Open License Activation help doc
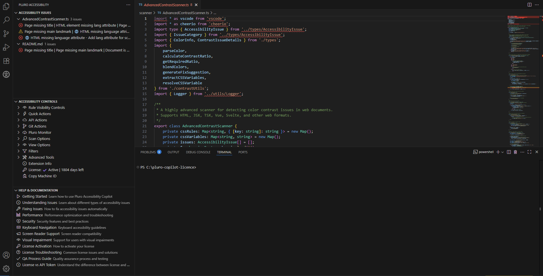Screen dimensions: 543x276 (x=74, y=246)
